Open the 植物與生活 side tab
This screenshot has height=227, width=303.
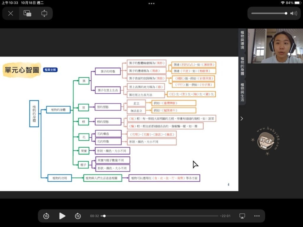coord(242,92)
